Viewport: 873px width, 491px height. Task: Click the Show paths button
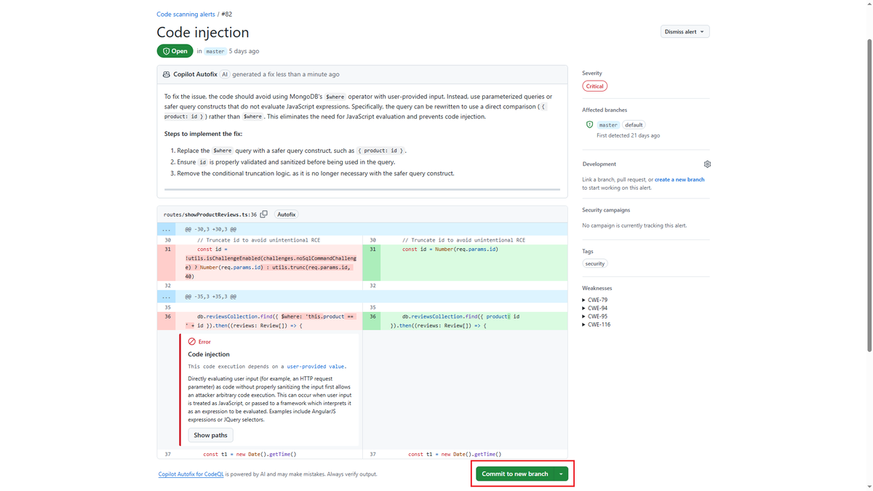[x=210, y=435]
